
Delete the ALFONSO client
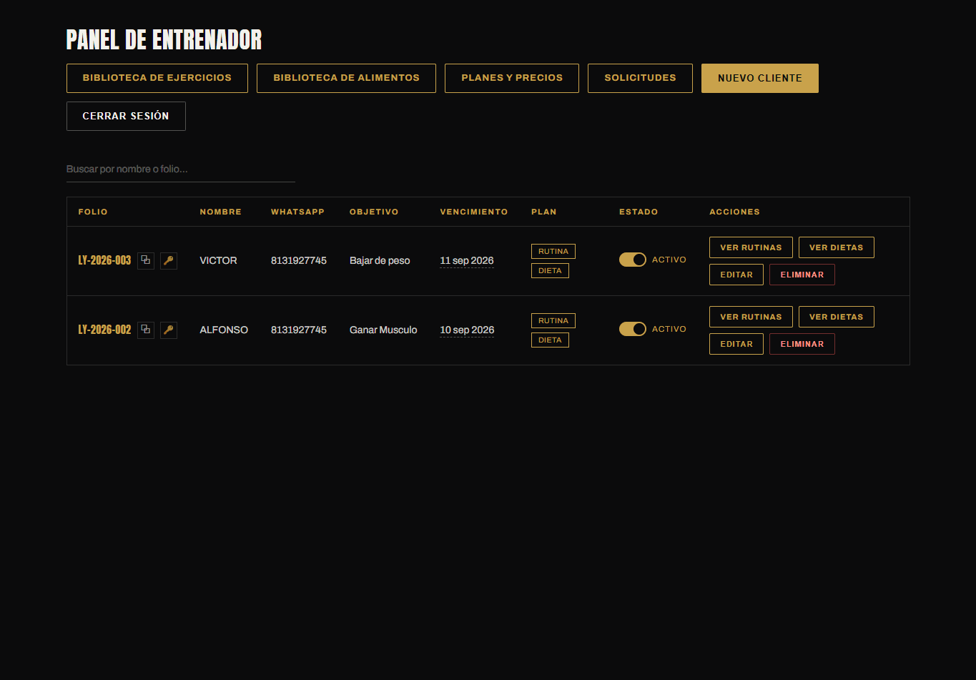pos(802,344)
